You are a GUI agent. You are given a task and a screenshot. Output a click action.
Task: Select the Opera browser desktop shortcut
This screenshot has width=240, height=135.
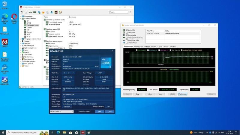[14, 18]
